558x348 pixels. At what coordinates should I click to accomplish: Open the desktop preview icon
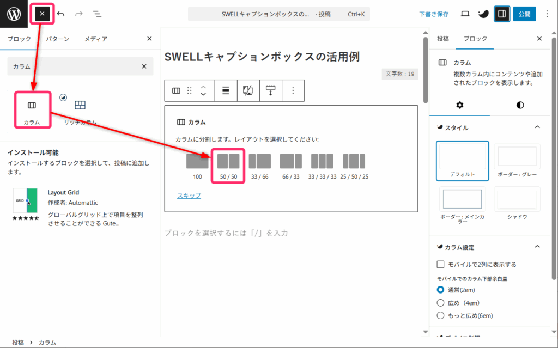(465, 14)
